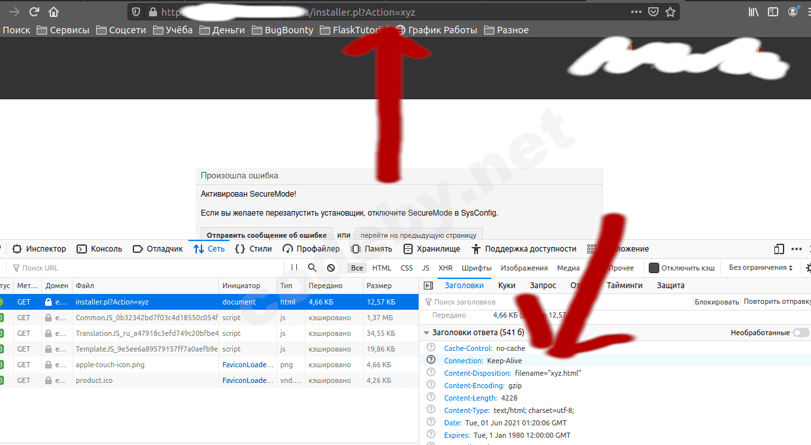Switch to the Инспектор devtools tab
The height and width of the screenshot is (445, 811).
click(39, 249)
